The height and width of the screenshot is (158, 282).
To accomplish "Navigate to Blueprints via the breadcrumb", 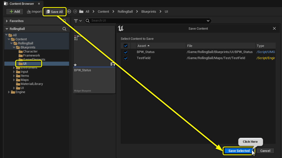I will click(149, 11).
